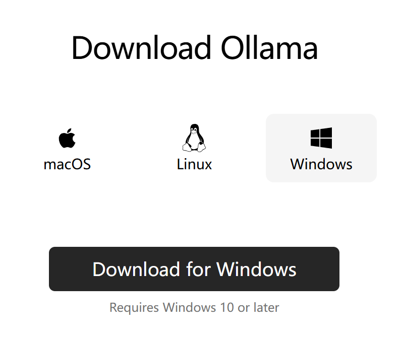Click the highlighted Windows platform card

coord(321,148)
